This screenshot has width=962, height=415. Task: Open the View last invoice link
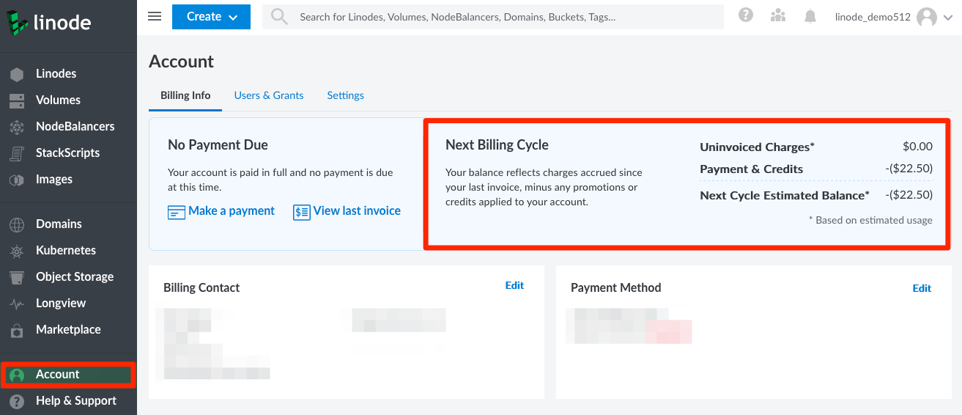coord(356,211)
